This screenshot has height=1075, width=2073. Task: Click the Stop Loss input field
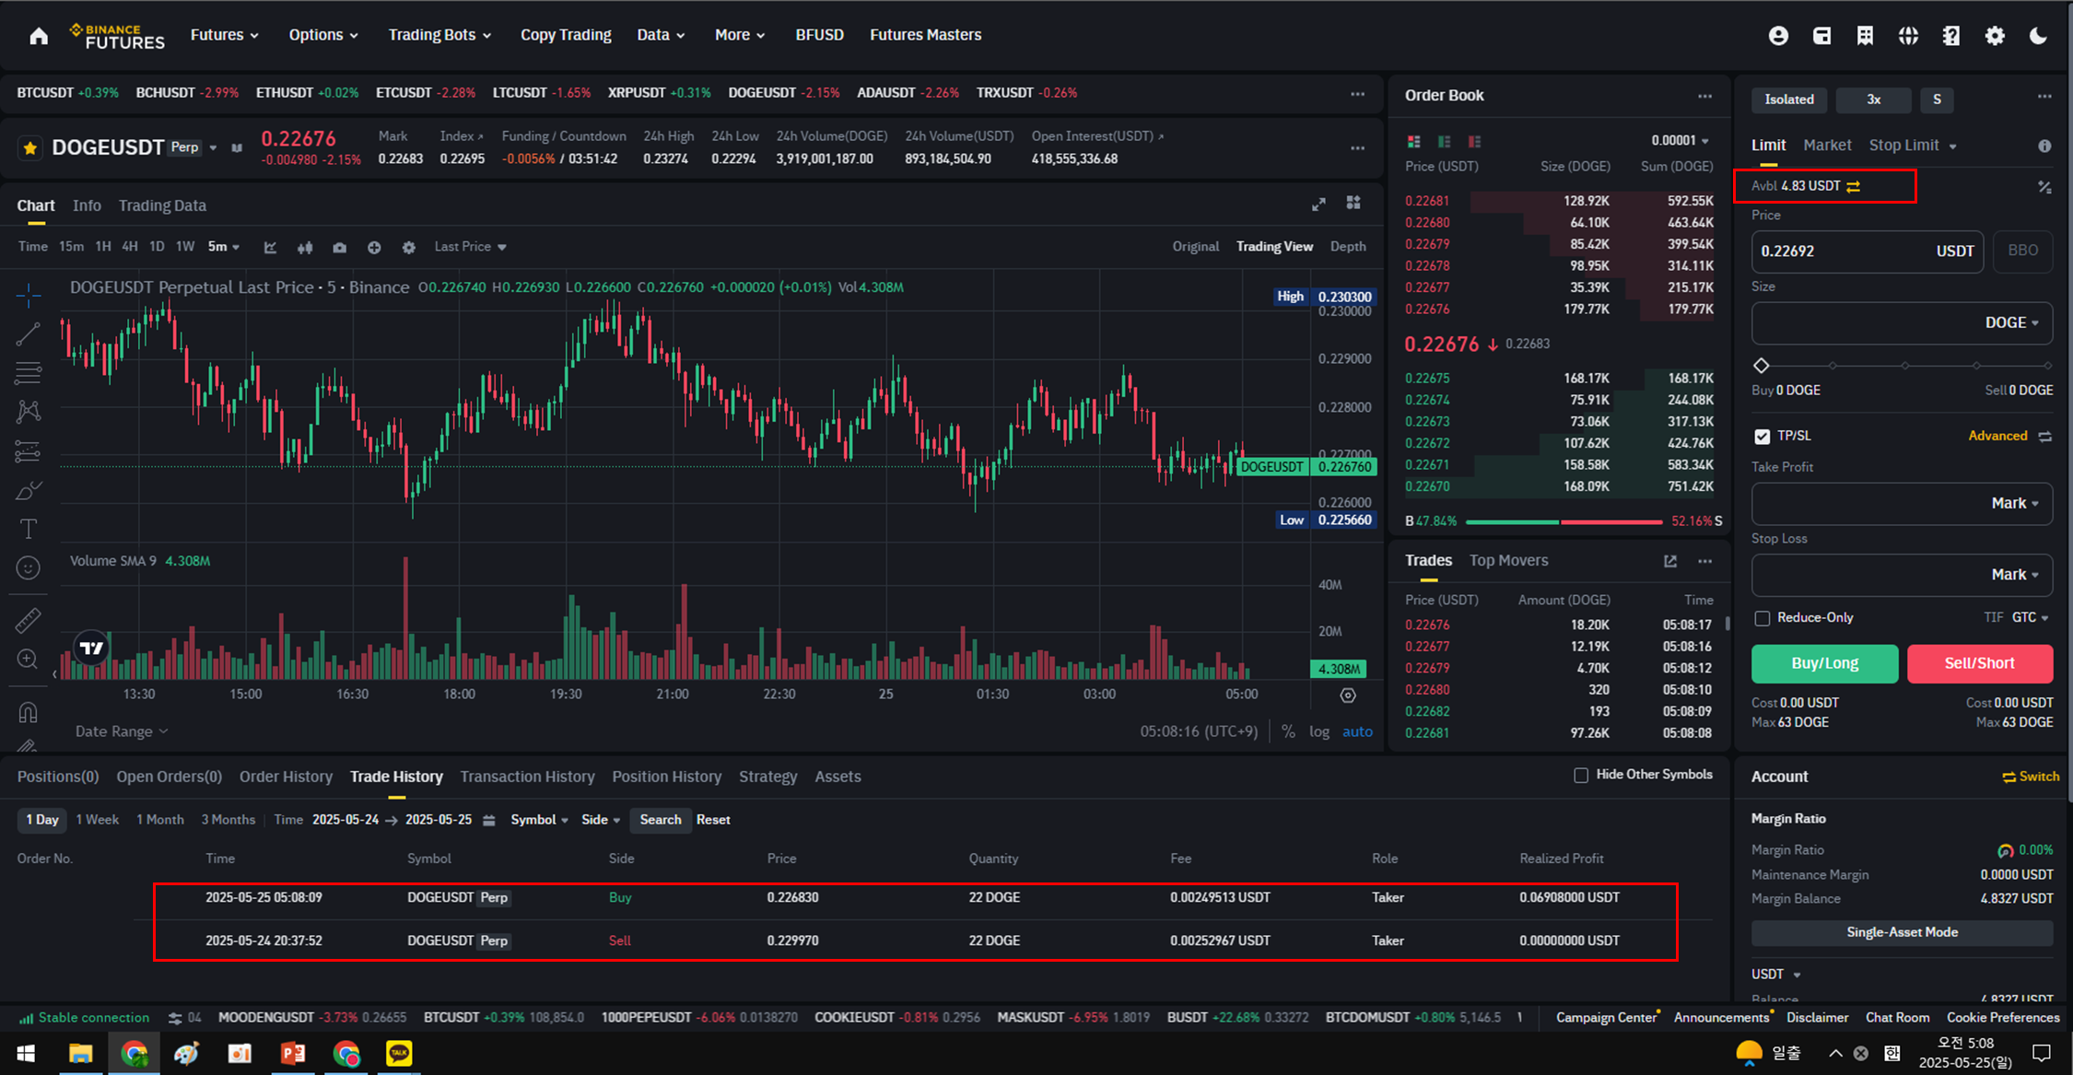click(x=1902, y=575)
